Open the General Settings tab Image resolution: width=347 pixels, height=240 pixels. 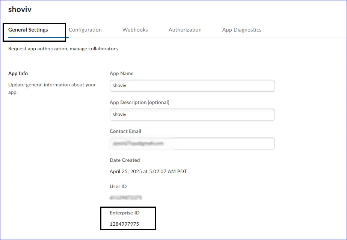click(x=28, y=30)
